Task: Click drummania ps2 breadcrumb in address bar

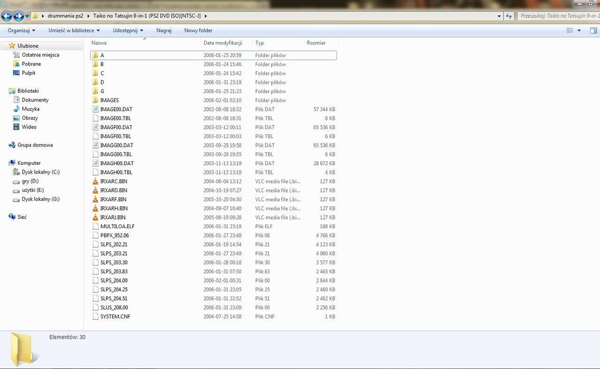Action: (x=65, y=16)
